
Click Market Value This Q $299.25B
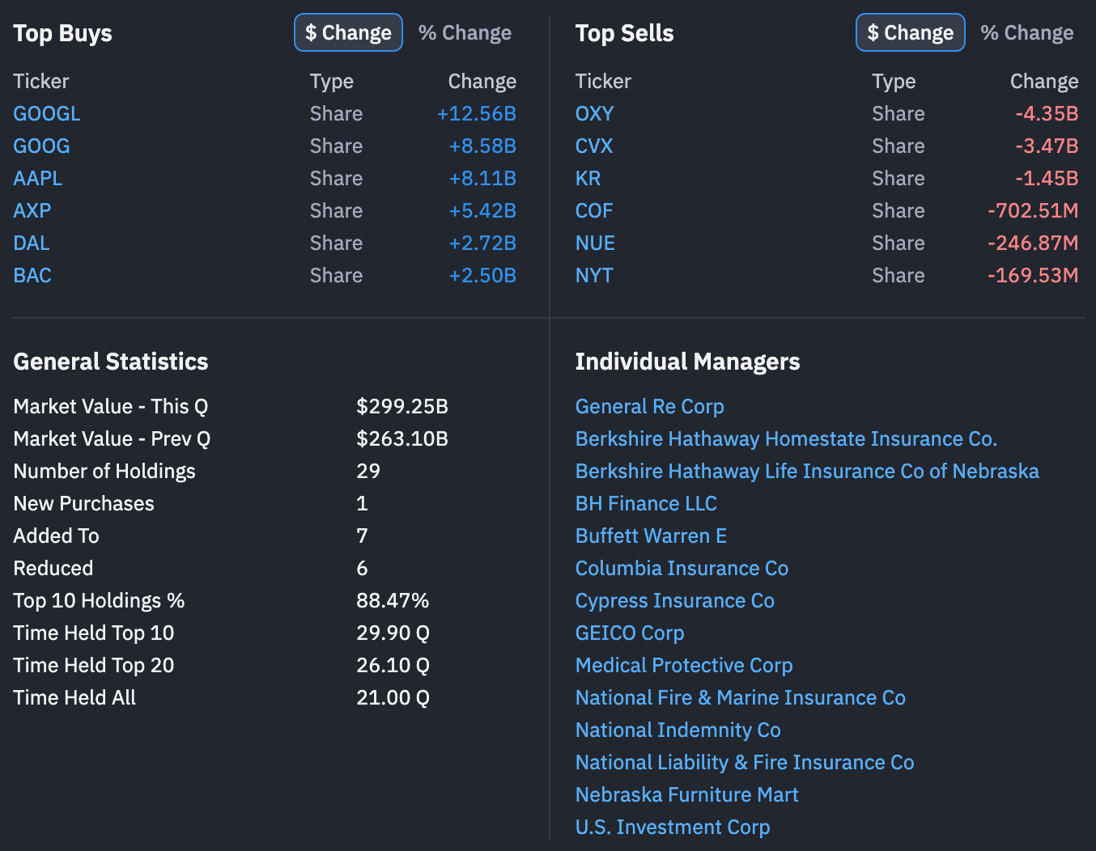coord(402,406)
